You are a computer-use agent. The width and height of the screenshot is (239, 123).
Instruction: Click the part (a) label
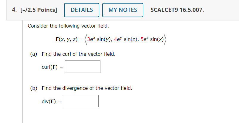(x=34, y=54)
